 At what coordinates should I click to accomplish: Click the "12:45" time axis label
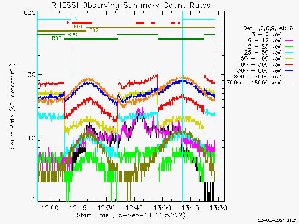tap(134, 208)
